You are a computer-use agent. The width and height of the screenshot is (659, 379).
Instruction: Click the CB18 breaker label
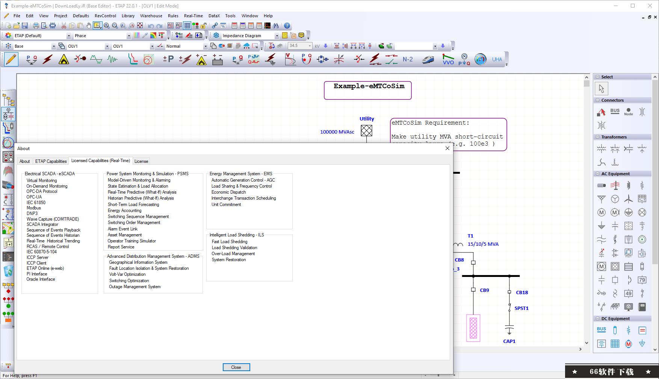[x=522, y=292]
